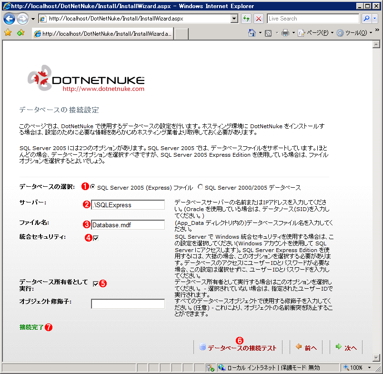Click the RSS feeds icon
The width and height of the screenshot is (383, 374).
(x=268, y=33)
